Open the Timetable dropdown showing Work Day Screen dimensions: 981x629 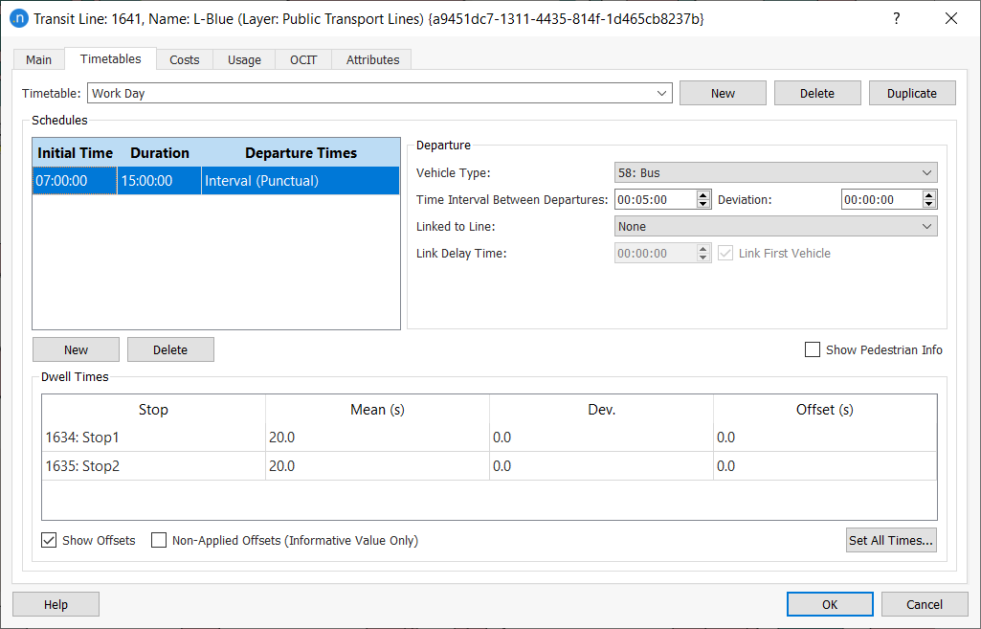tap(379, 93)
